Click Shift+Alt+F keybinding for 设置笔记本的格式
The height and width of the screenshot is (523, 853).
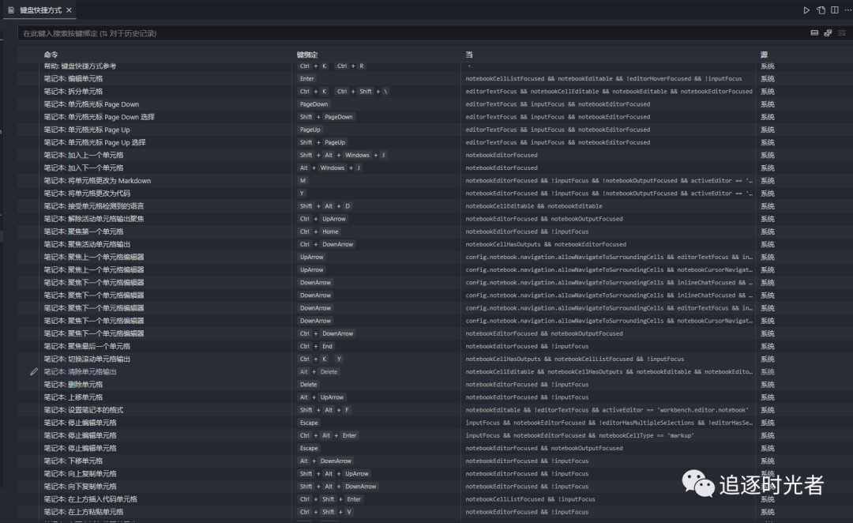pos(324,410)
